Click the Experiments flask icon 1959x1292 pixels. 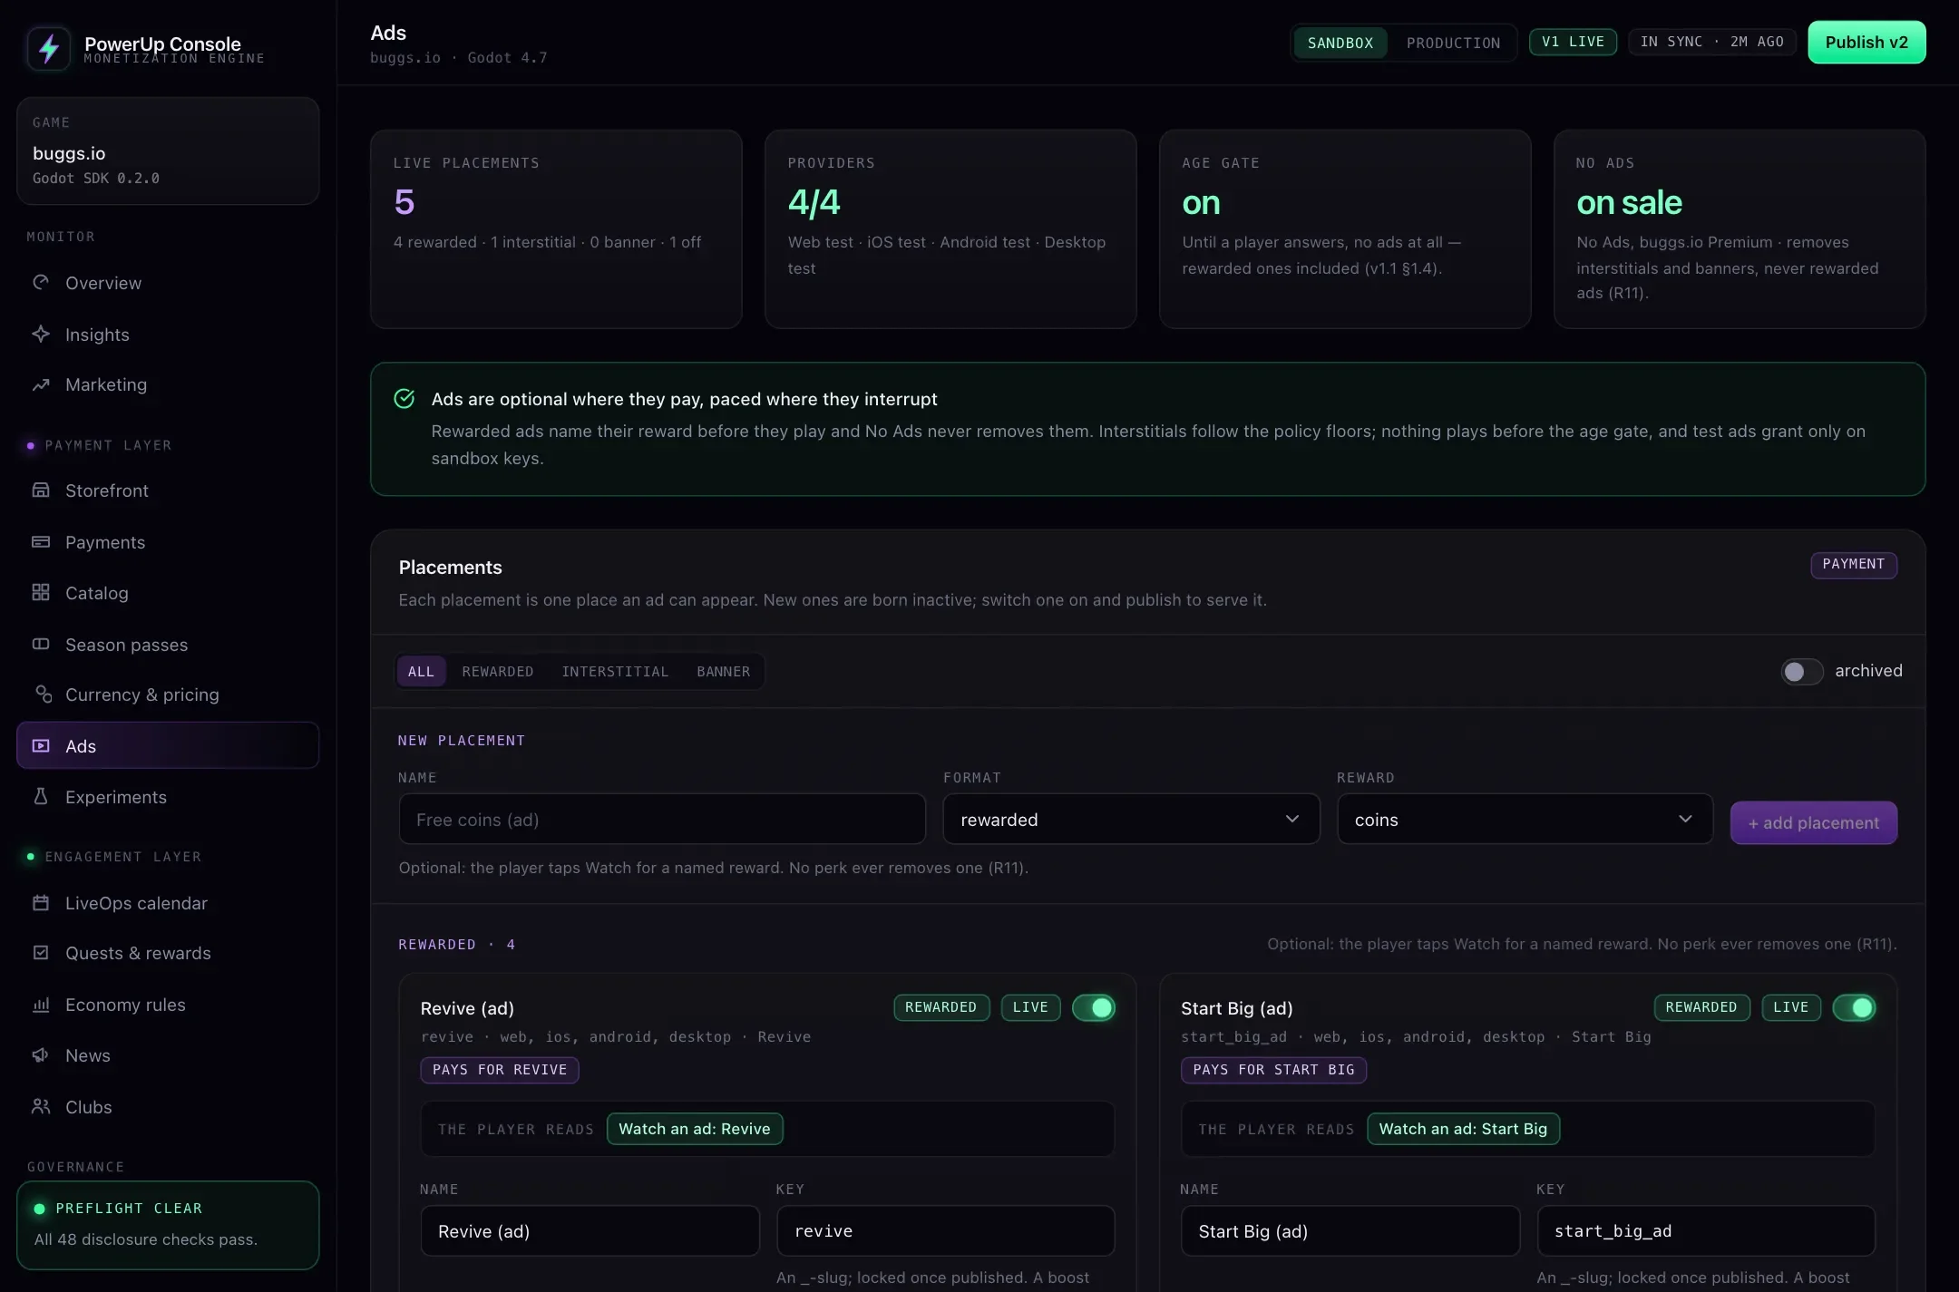coord(41,797)
